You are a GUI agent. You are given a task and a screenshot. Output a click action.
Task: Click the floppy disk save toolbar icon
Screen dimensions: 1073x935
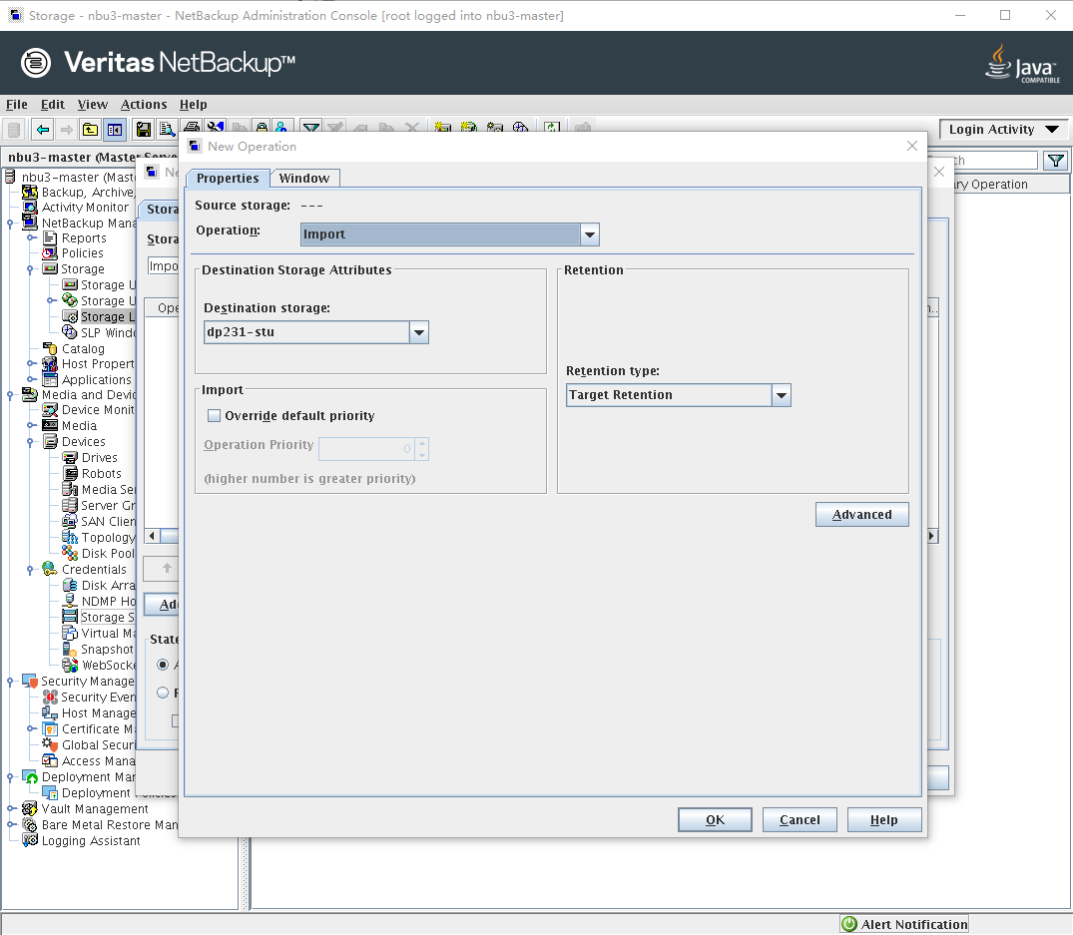pos(144,130)
